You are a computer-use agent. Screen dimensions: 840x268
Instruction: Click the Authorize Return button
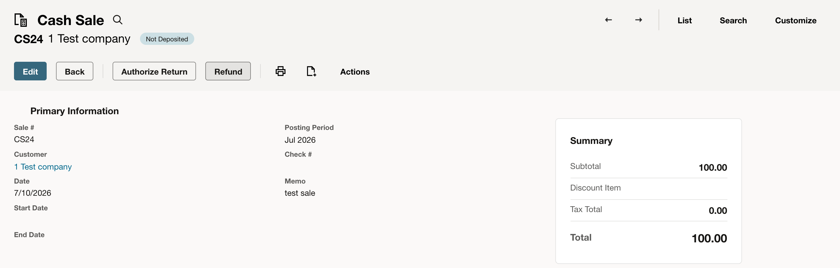tap(154, 71)
